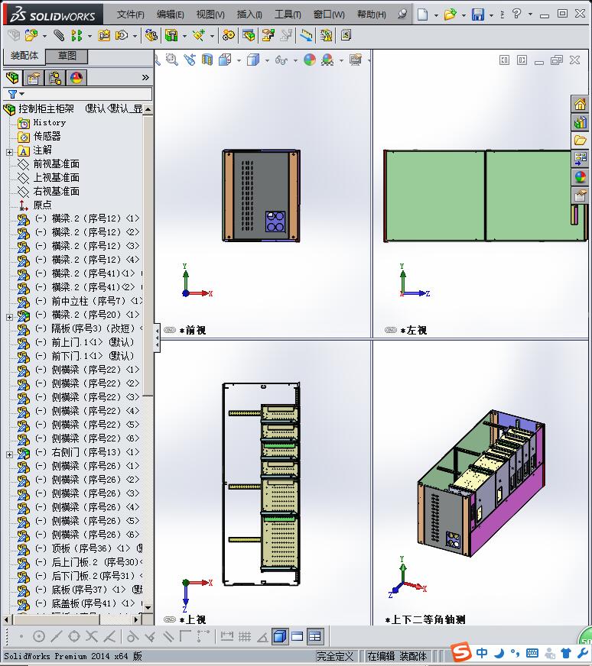Open the Hide/Show Items dropdown arrow

[x=295, y=60]
